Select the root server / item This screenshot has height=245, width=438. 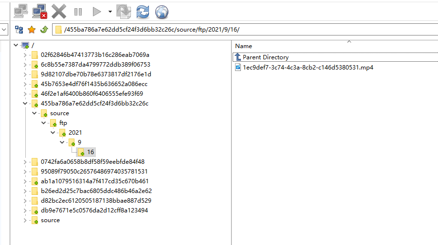pos(33,45)
